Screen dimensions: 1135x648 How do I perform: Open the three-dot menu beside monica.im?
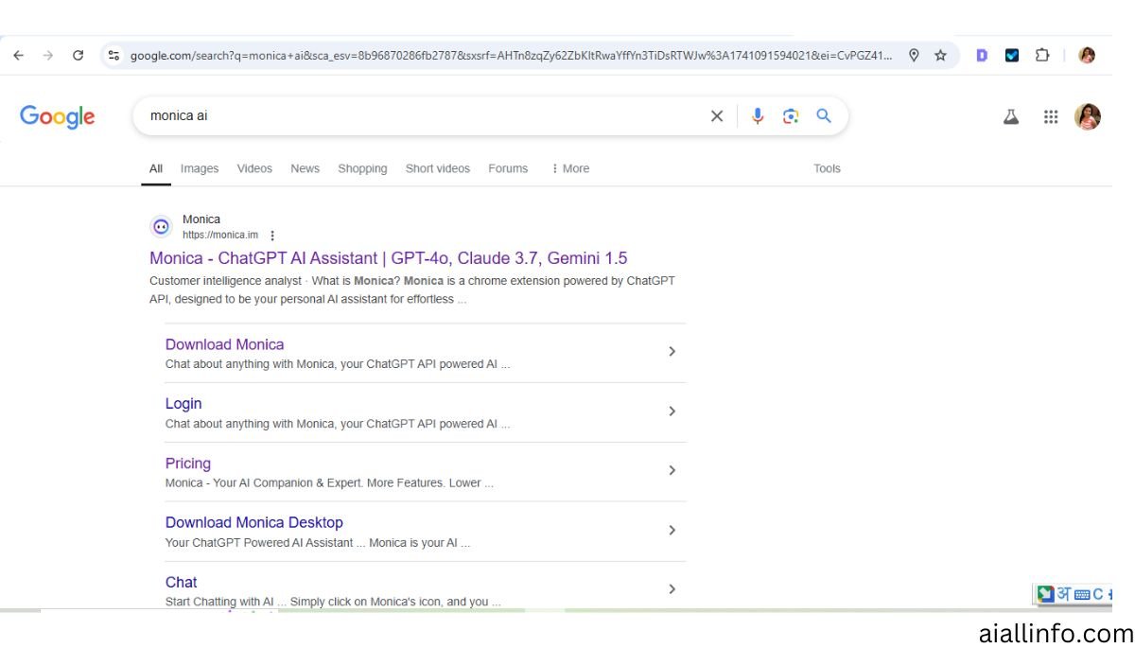[x=272, y=236]
